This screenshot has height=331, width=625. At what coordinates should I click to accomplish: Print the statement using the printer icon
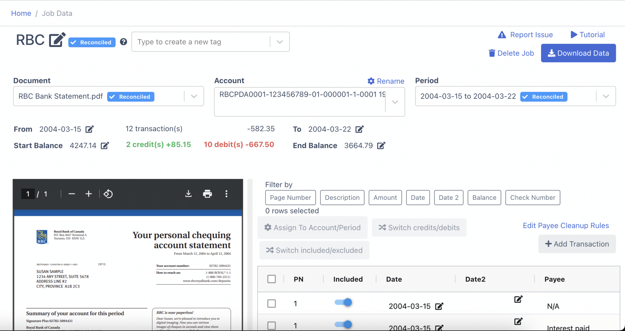[x=208, y=193]
